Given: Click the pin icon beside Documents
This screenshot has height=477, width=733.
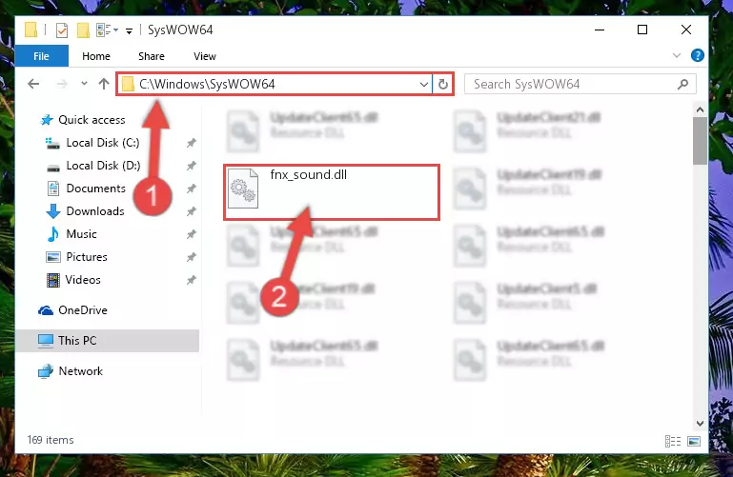Looking at the screenshot, I should coord(192,189).
